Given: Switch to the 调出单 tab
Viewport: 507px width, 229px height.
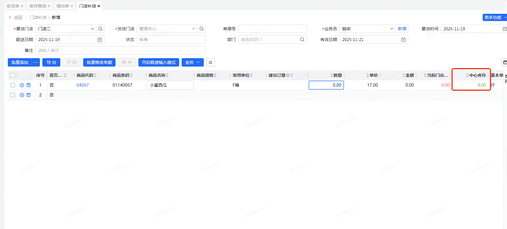Looking at the screenshot, I should tap(63, 6).
